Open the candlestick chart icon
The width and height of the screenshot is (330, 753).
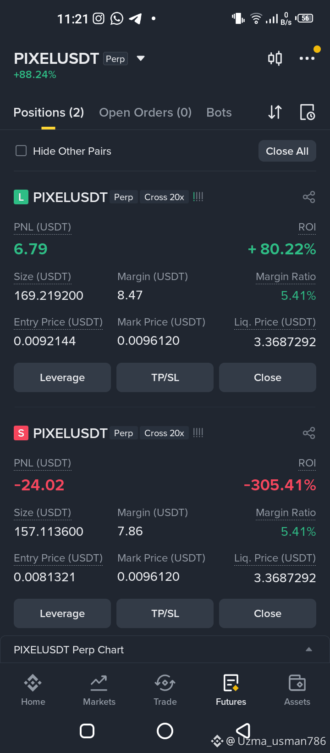(x=275, y=58)
